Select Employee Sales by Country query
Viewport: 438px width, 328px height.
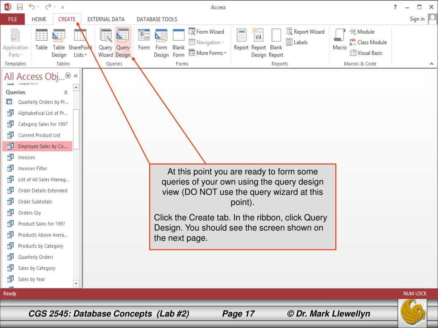(x=38, y=146)
